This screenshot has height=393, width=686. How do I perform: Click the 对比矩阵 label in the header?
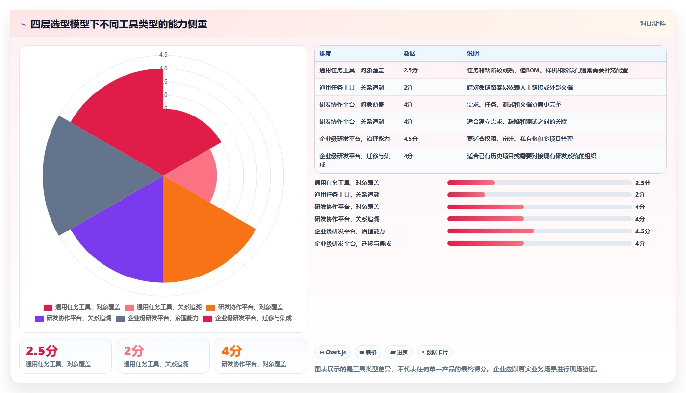pyautogui.click(x=653, y=23)
